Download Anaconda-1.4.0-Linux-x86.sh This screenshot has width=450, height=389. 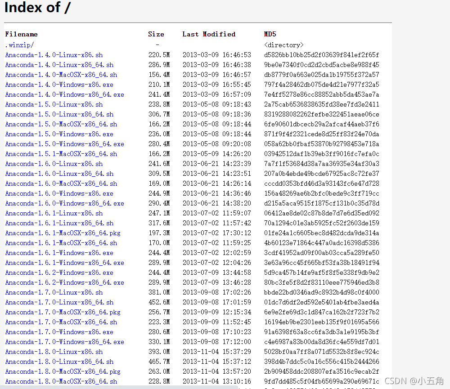pos(54,55)
